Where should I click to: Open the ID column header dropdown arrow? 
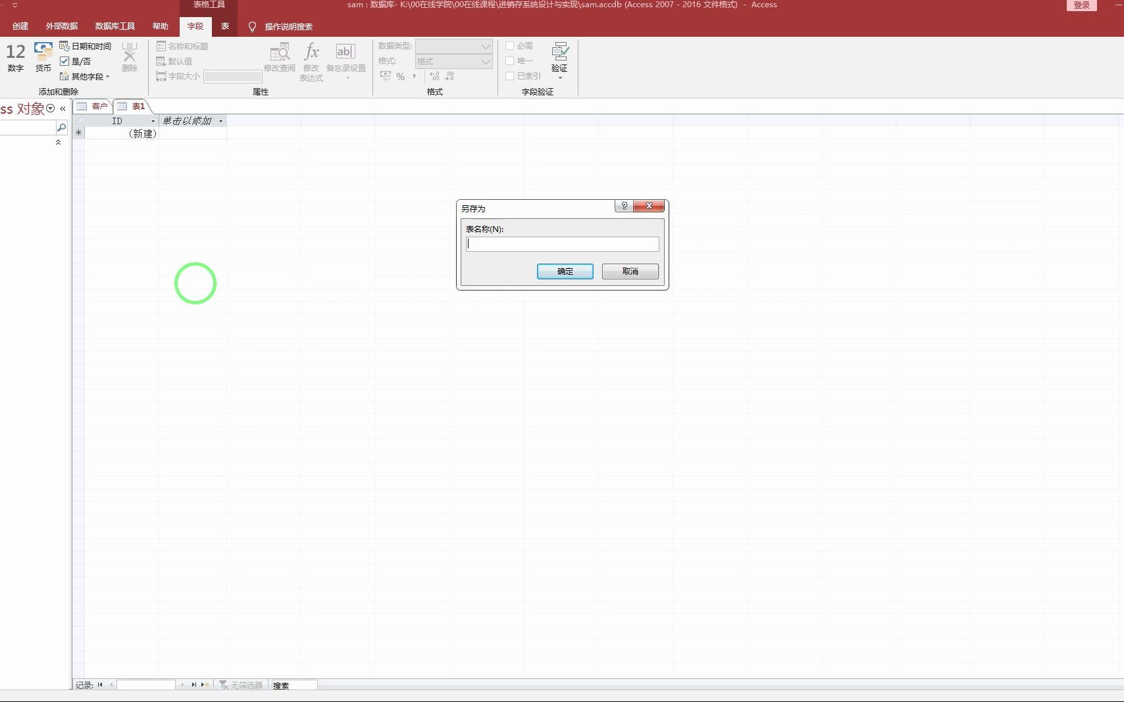pyautogui.click(x=153, y=121)
